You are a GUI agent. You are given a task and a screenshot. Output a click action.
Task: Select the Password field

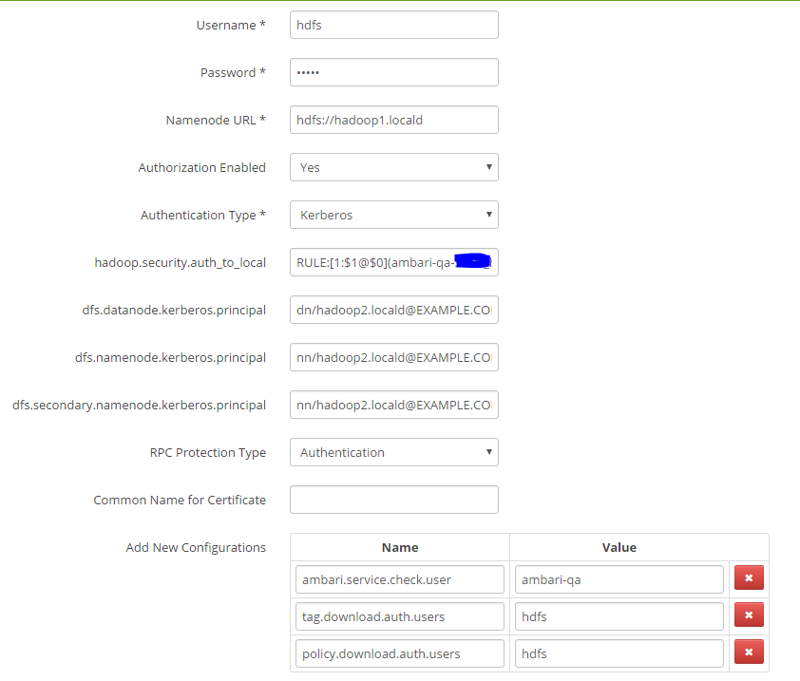pyautogui.click(x=393, y=72)
